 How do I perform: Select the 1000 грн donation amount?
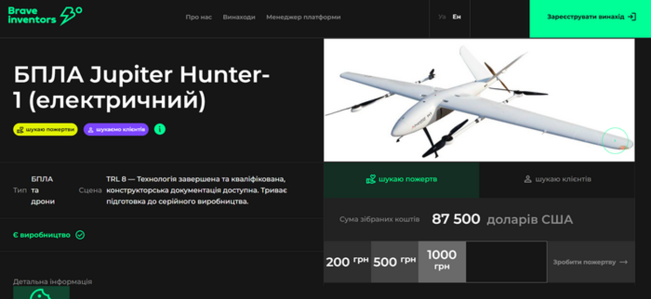point(442,262)
